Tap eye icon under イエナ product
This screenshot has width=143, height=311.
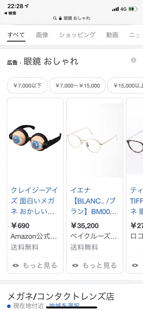coord(75,265)
